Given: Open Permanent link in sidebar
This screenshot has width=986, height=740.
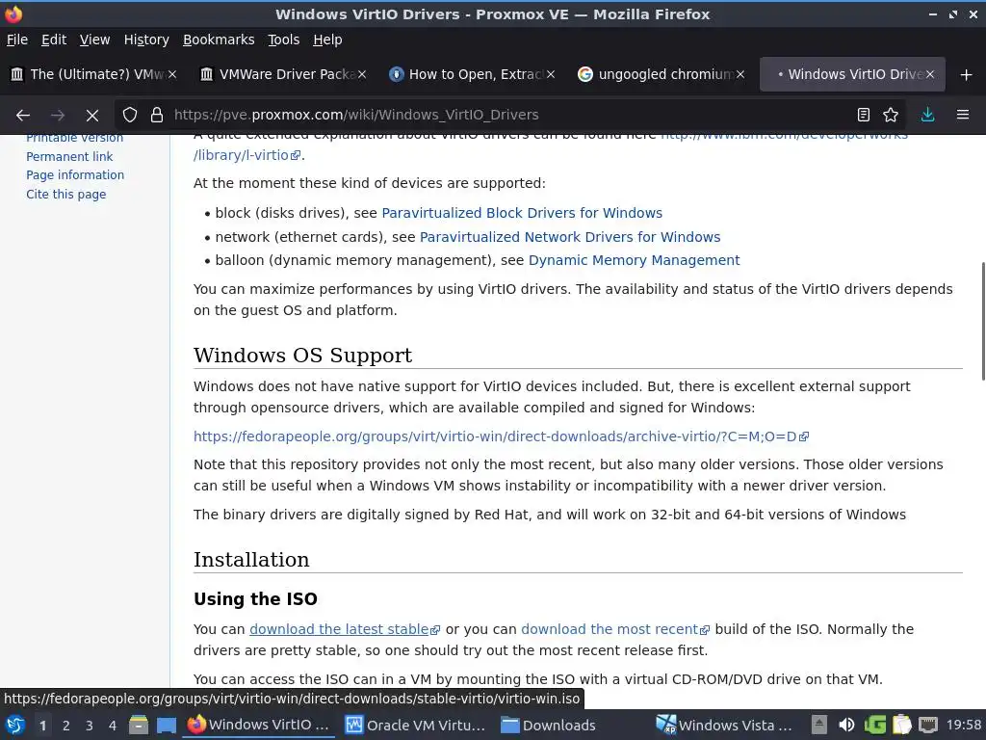Looking at the screenshot, I should (69, 157).
